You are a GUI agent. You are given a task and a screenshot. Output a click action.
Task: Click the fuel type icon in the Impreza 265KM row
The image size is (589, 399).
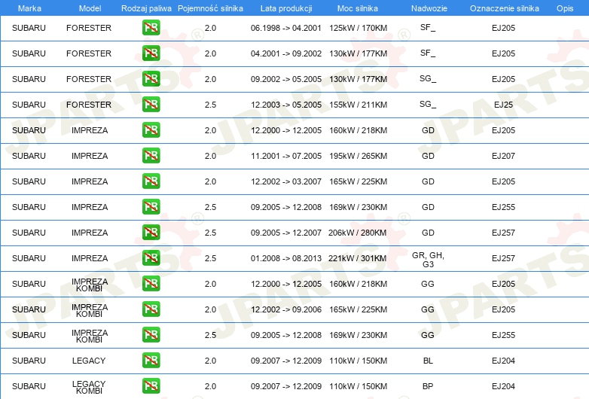pos(151,156)
